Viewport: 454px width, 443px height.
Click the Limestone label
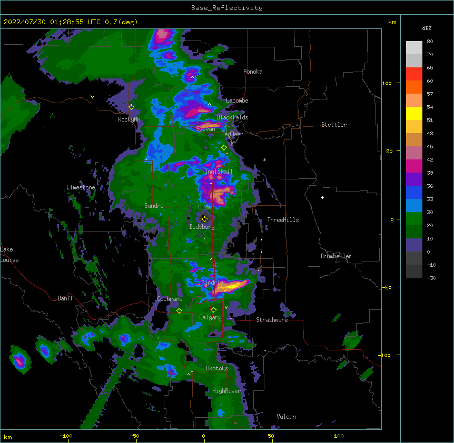pos(81,187)
